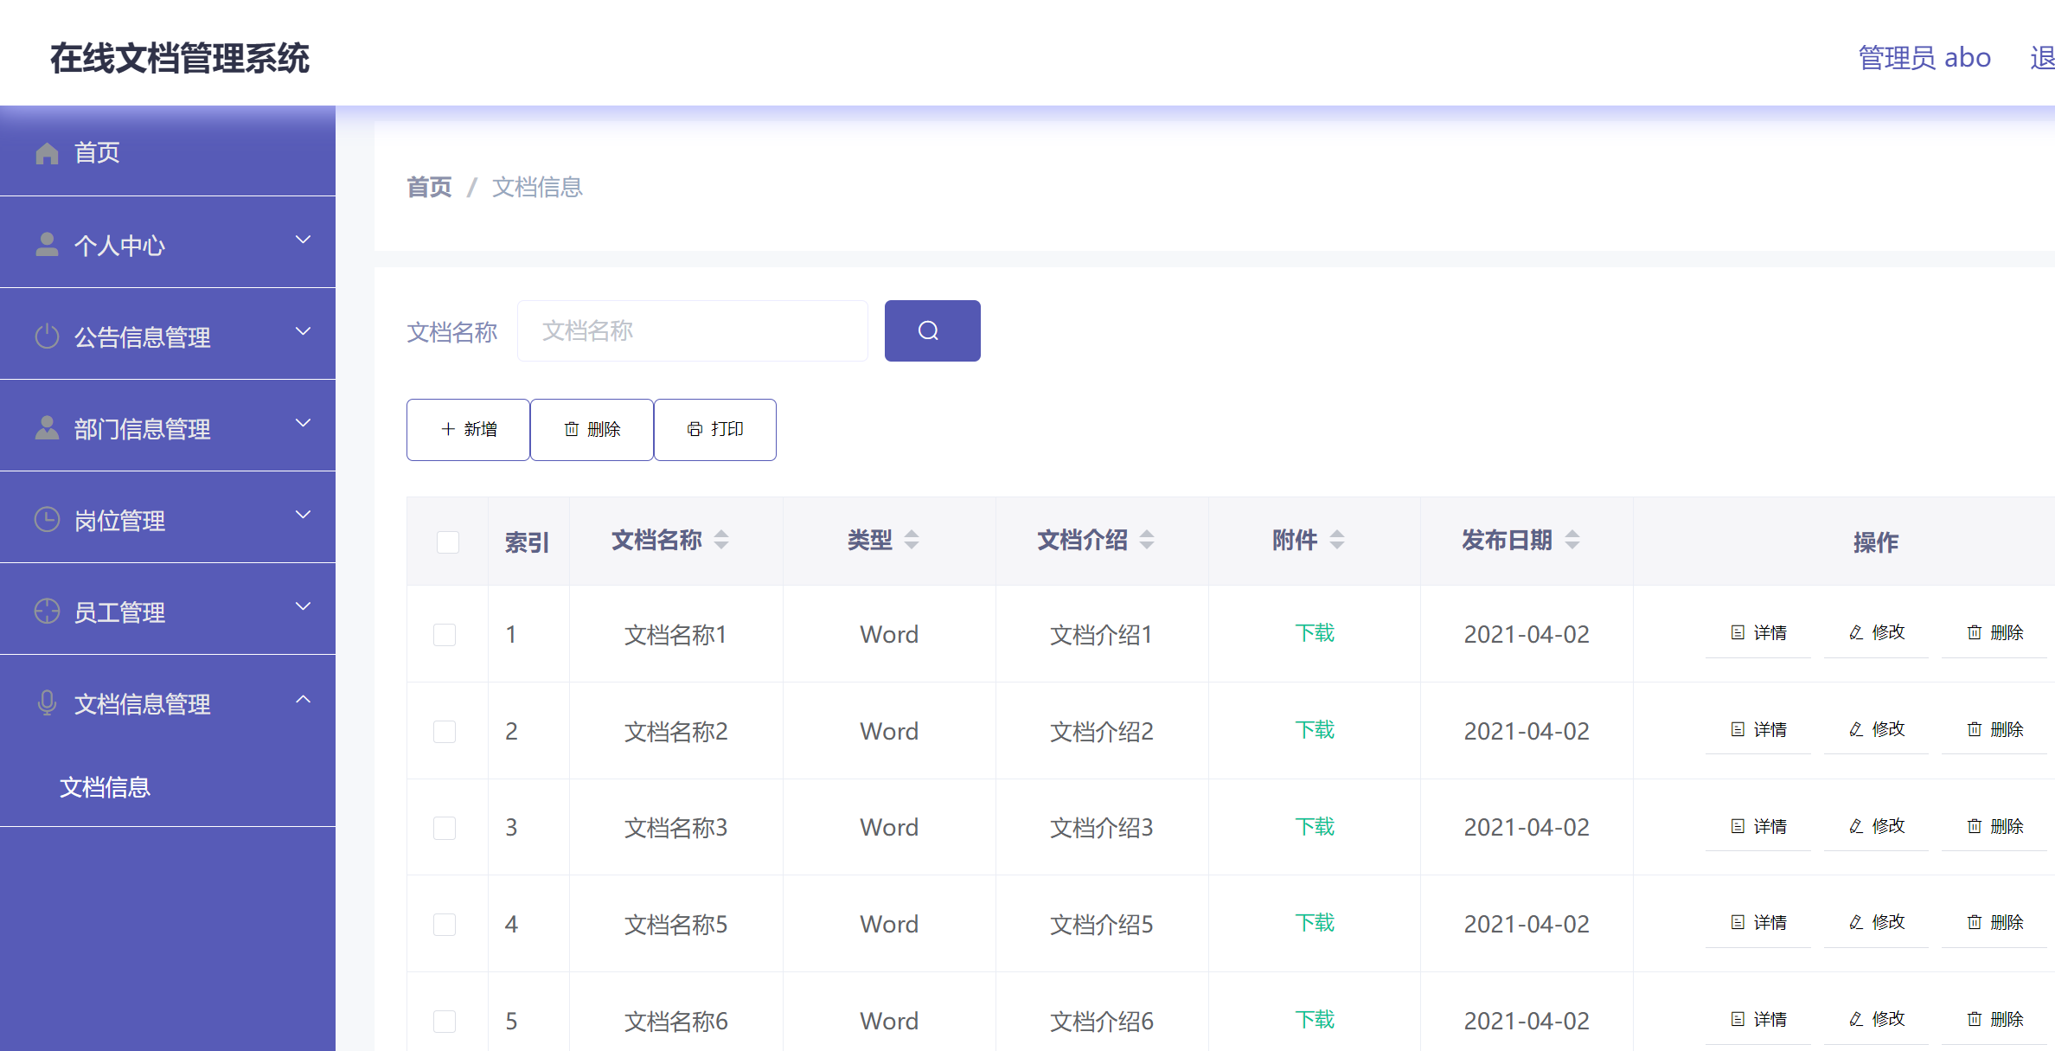Viewport: 2055px width, 1051px height.
Task: Select the 首页 home icon in sidebar
Action: click(48, 152)
